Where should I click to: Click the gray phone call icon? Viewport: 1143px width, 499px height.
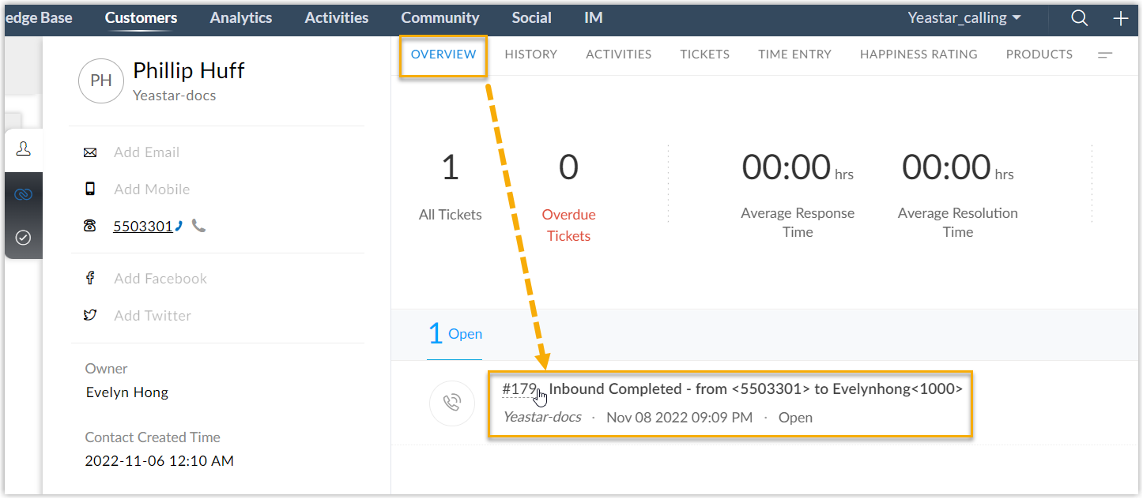pos(199,227)
